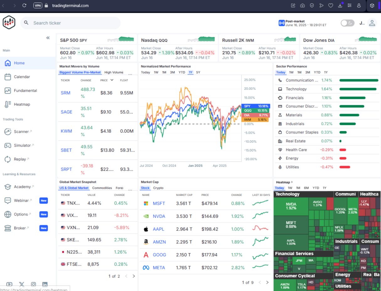Screen dimensions: 381x291
Task: Click the Technology sector performance bar
Action: tap(358, 89)
